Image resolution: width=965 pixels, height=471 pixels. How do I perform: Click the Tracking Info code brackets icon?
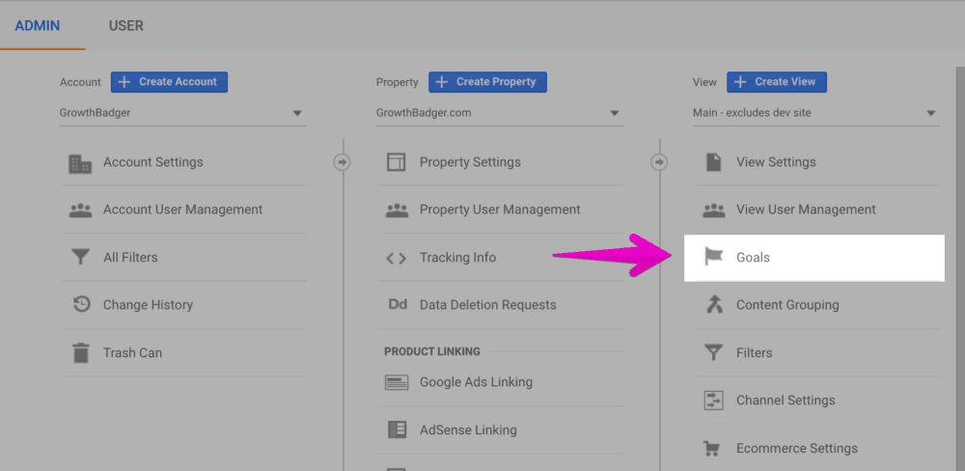(397, 258)
